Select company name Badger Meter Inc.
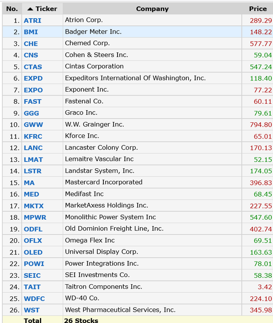 [93, 32]
